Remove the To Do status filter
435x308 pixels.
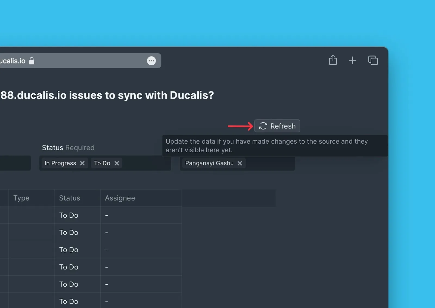[x=117, y=163]
